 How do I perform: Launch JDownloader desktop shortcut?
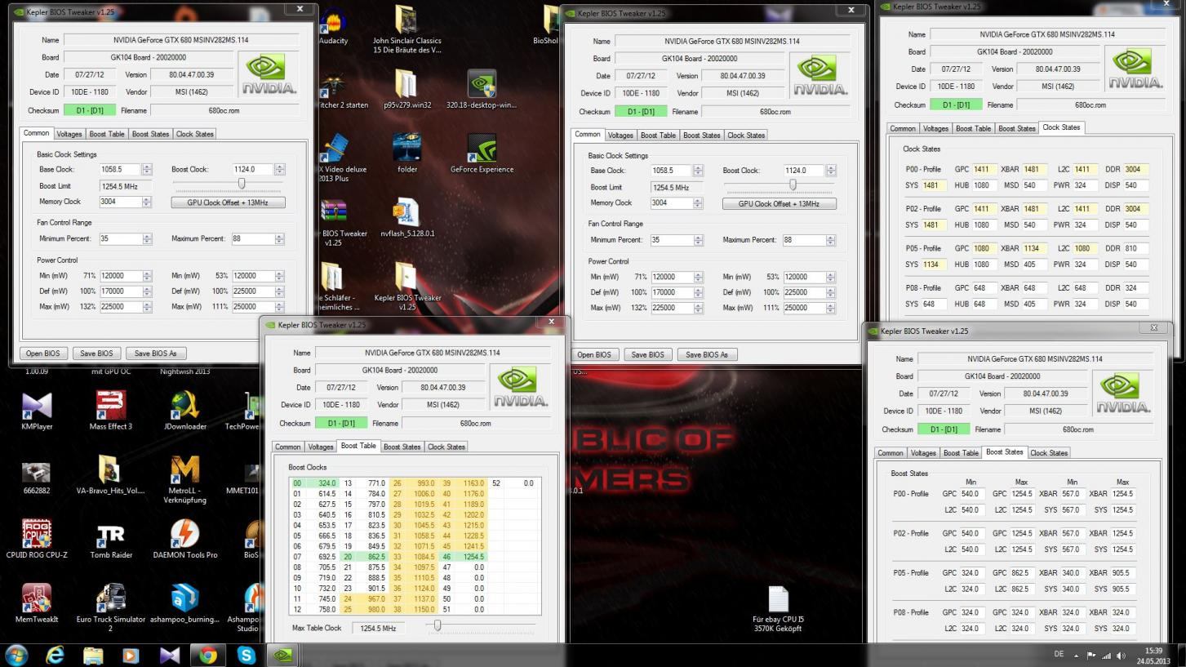(185, 411)
